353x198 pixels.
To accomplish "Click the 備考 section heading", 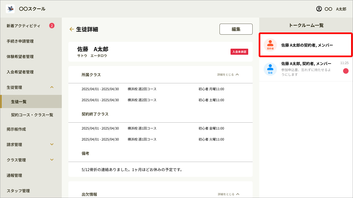I will 85,153.
